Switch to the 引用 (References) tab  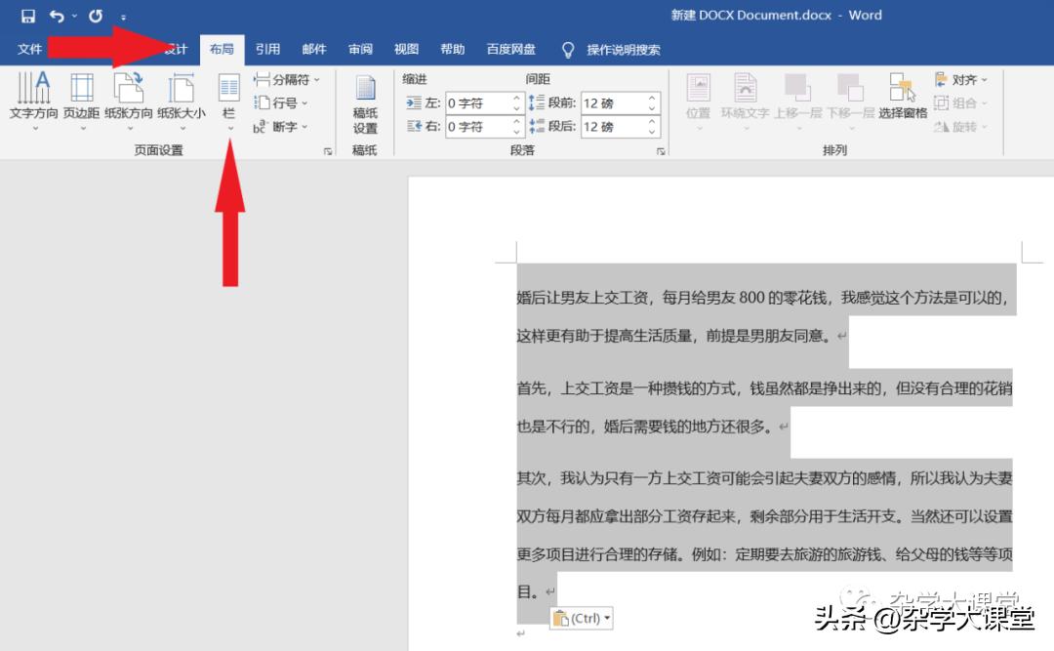(x=267, y=49)
